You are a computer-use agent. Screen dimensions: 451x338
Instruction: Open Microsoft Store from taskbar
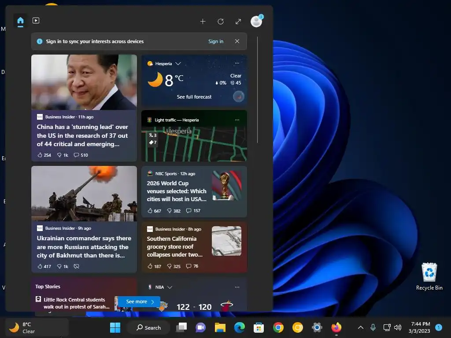point(259,327)
